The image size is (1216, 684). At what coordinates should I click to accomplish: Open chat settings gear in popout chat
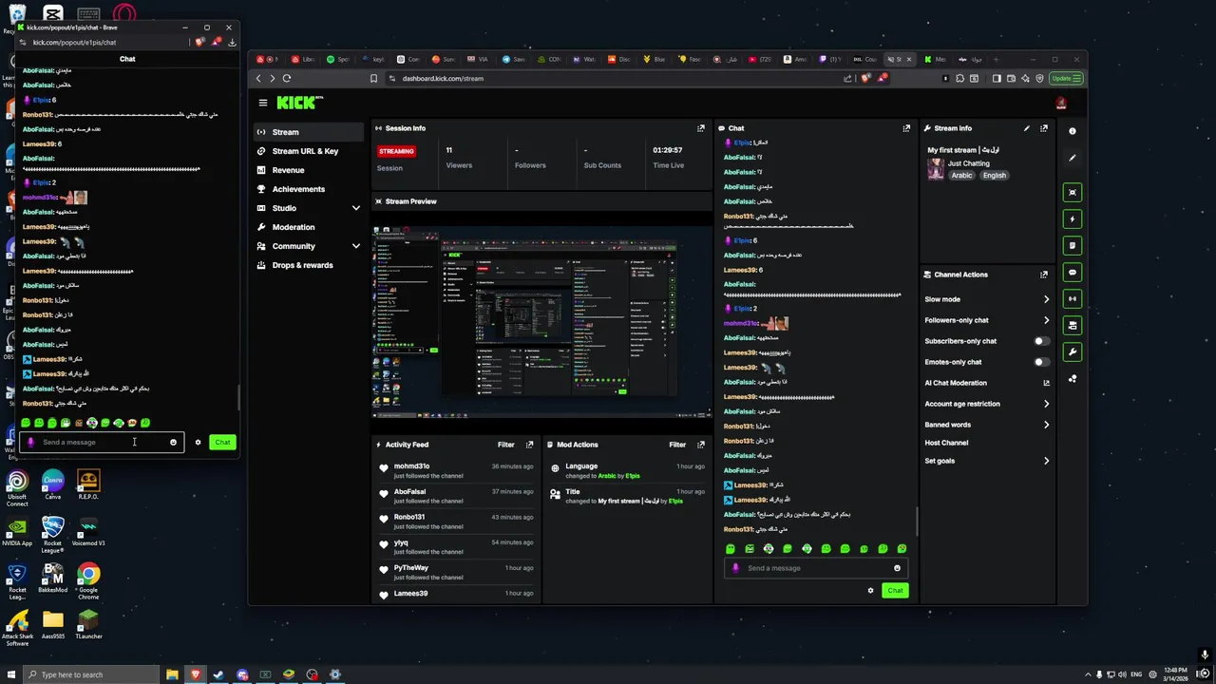point(198,442)
